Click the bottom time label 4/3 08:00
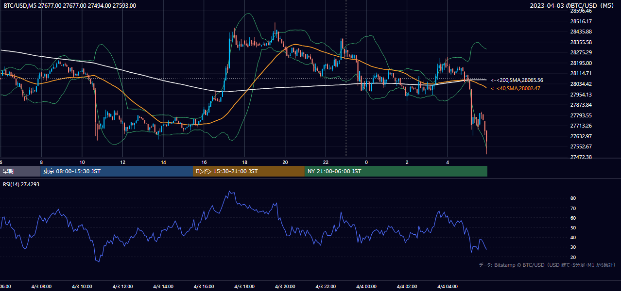Screen dimensions: 621x291 point(41,287)
